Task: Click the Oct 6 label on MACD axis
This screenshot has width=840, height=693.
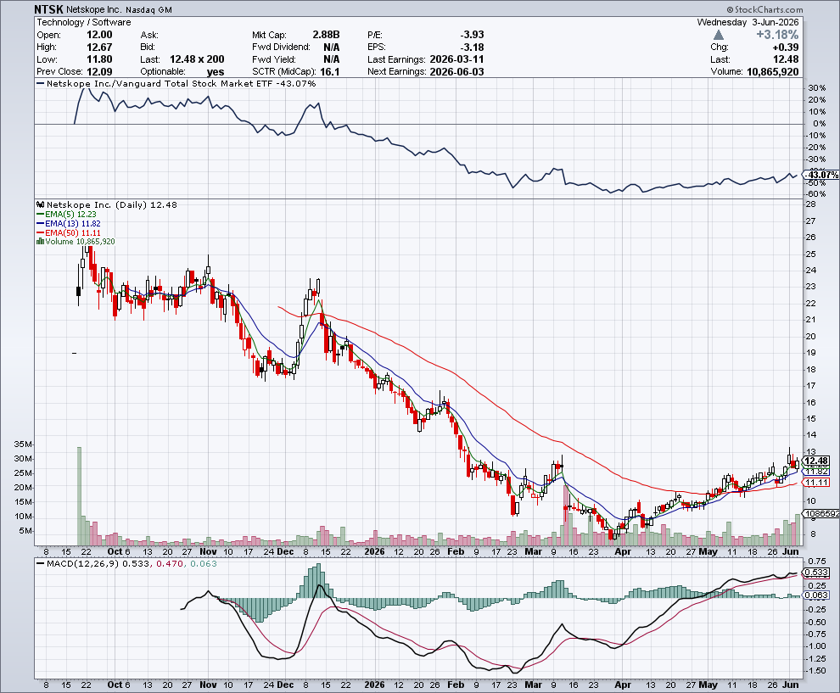Action: [x=119, y=685]
